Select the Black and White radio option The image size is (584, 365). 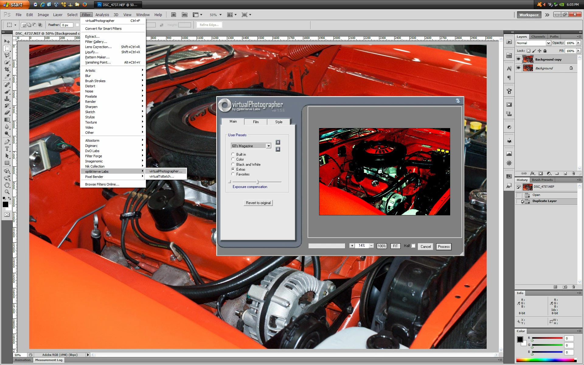click(233, 164)
